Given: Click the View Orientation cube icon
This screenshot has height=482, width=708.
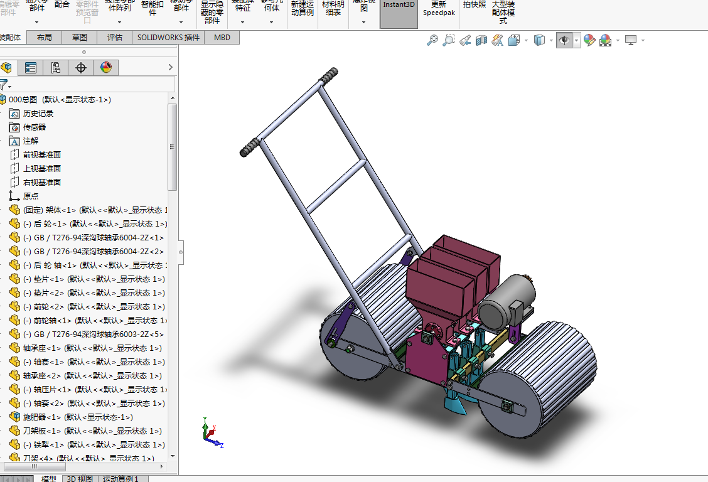Looking at the screenshot, I should (x=514, y=40).
